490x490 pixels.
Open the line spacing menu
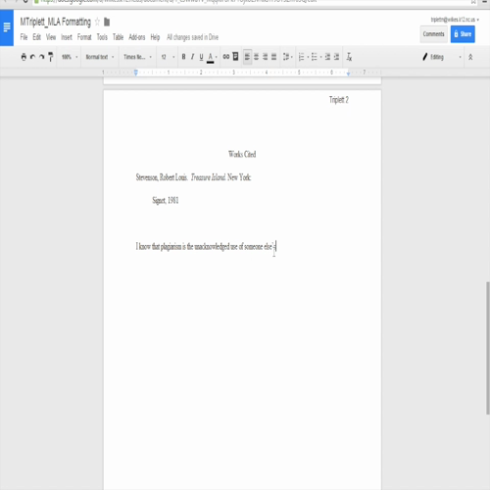[x=287, y=57]
